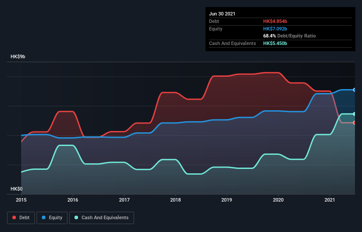Viewport: 362px width, 232px height.
Task: Click the Jun 30 2021 tooltip date
Action: (222, 14)
